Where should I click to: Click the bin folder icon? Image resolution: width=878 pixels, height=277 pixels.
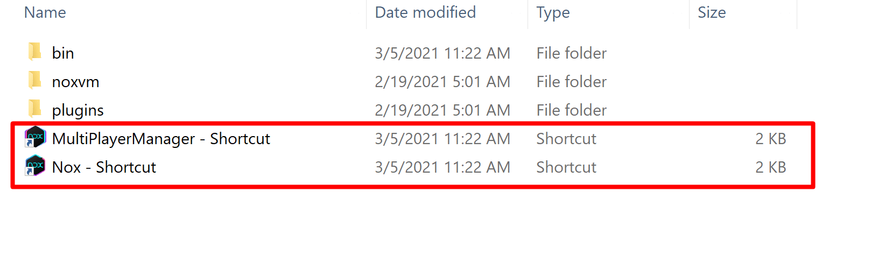click(35, 52)
